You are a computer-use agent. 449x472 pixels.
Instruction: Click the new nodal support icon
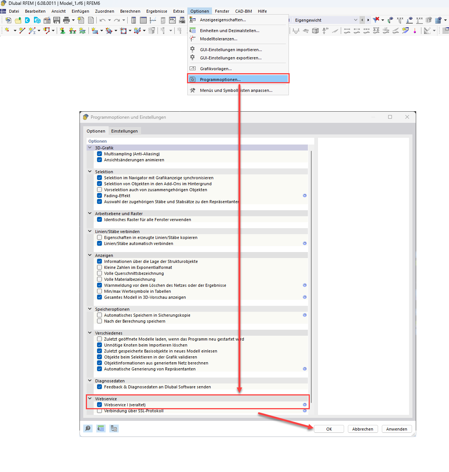tap(63, 31)
